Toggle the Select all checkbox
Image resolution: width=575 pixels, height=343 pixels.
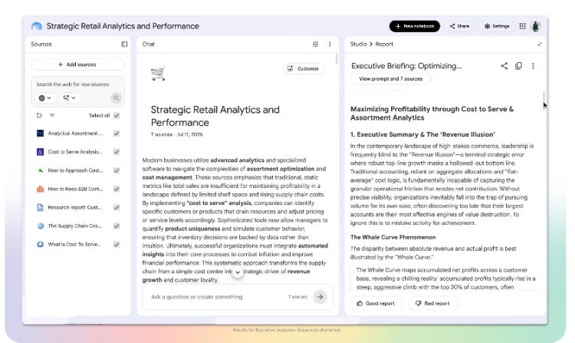click(117, 115)
